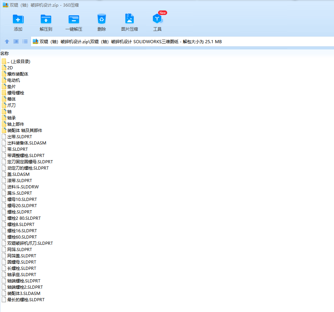Screen dimensions: 334x312
Task: Open the 工具 (Tools) icon with the New badge
Action: [x=158, y=18]
